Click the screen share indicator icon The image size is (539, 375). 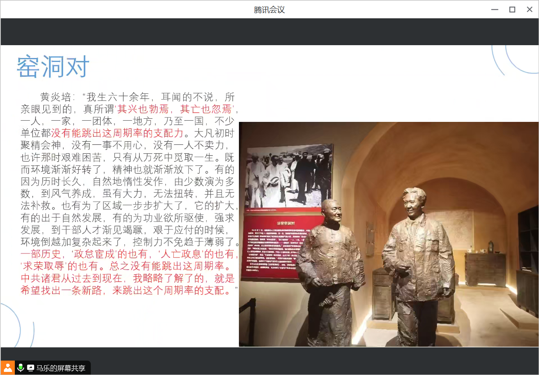30,368
